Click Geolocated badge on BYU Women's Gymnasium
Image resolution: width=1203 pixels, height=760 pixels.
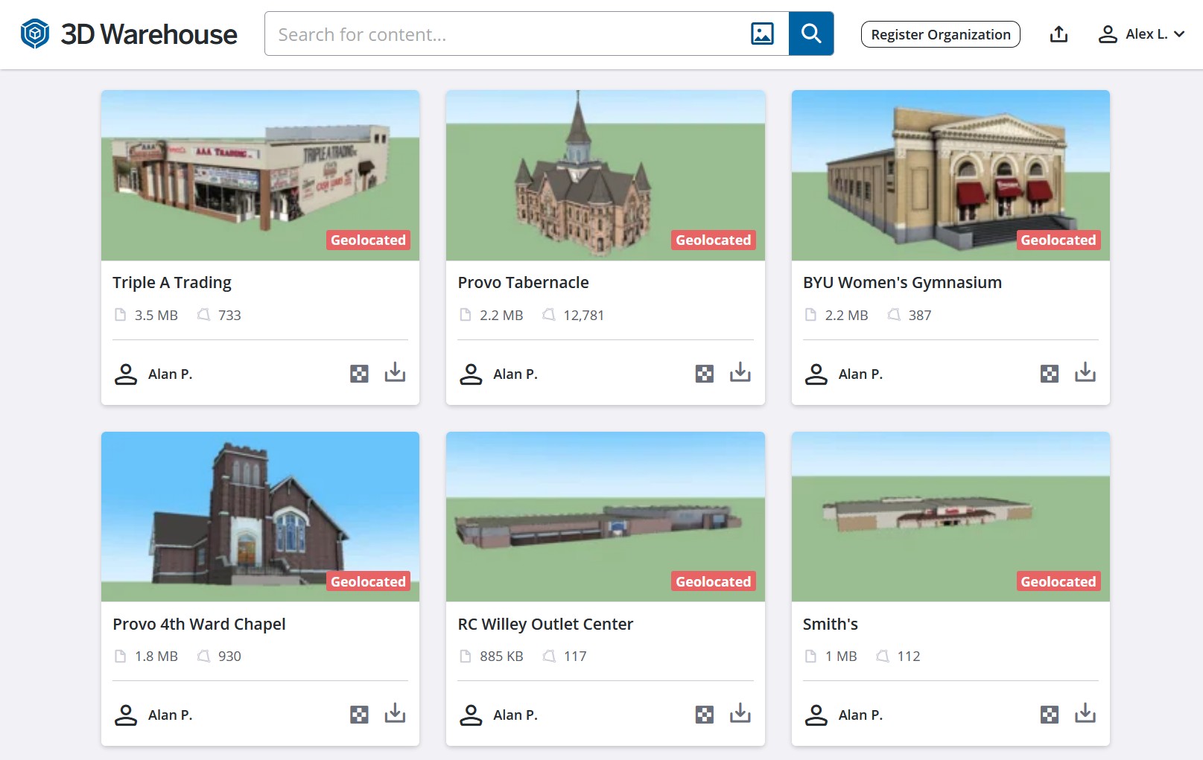[1058, 240]
